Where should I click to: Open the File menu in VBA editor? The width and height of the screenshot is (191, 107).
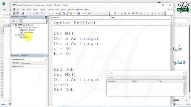click(18, 10)
